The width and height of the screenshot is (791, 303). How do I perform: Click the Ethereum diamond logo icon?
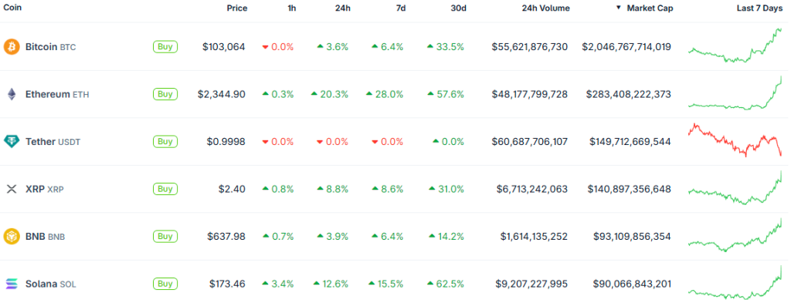(x=11, y=94)
